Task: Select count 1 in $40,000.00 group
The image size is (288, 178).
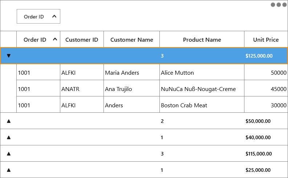Action: (162, 137)
